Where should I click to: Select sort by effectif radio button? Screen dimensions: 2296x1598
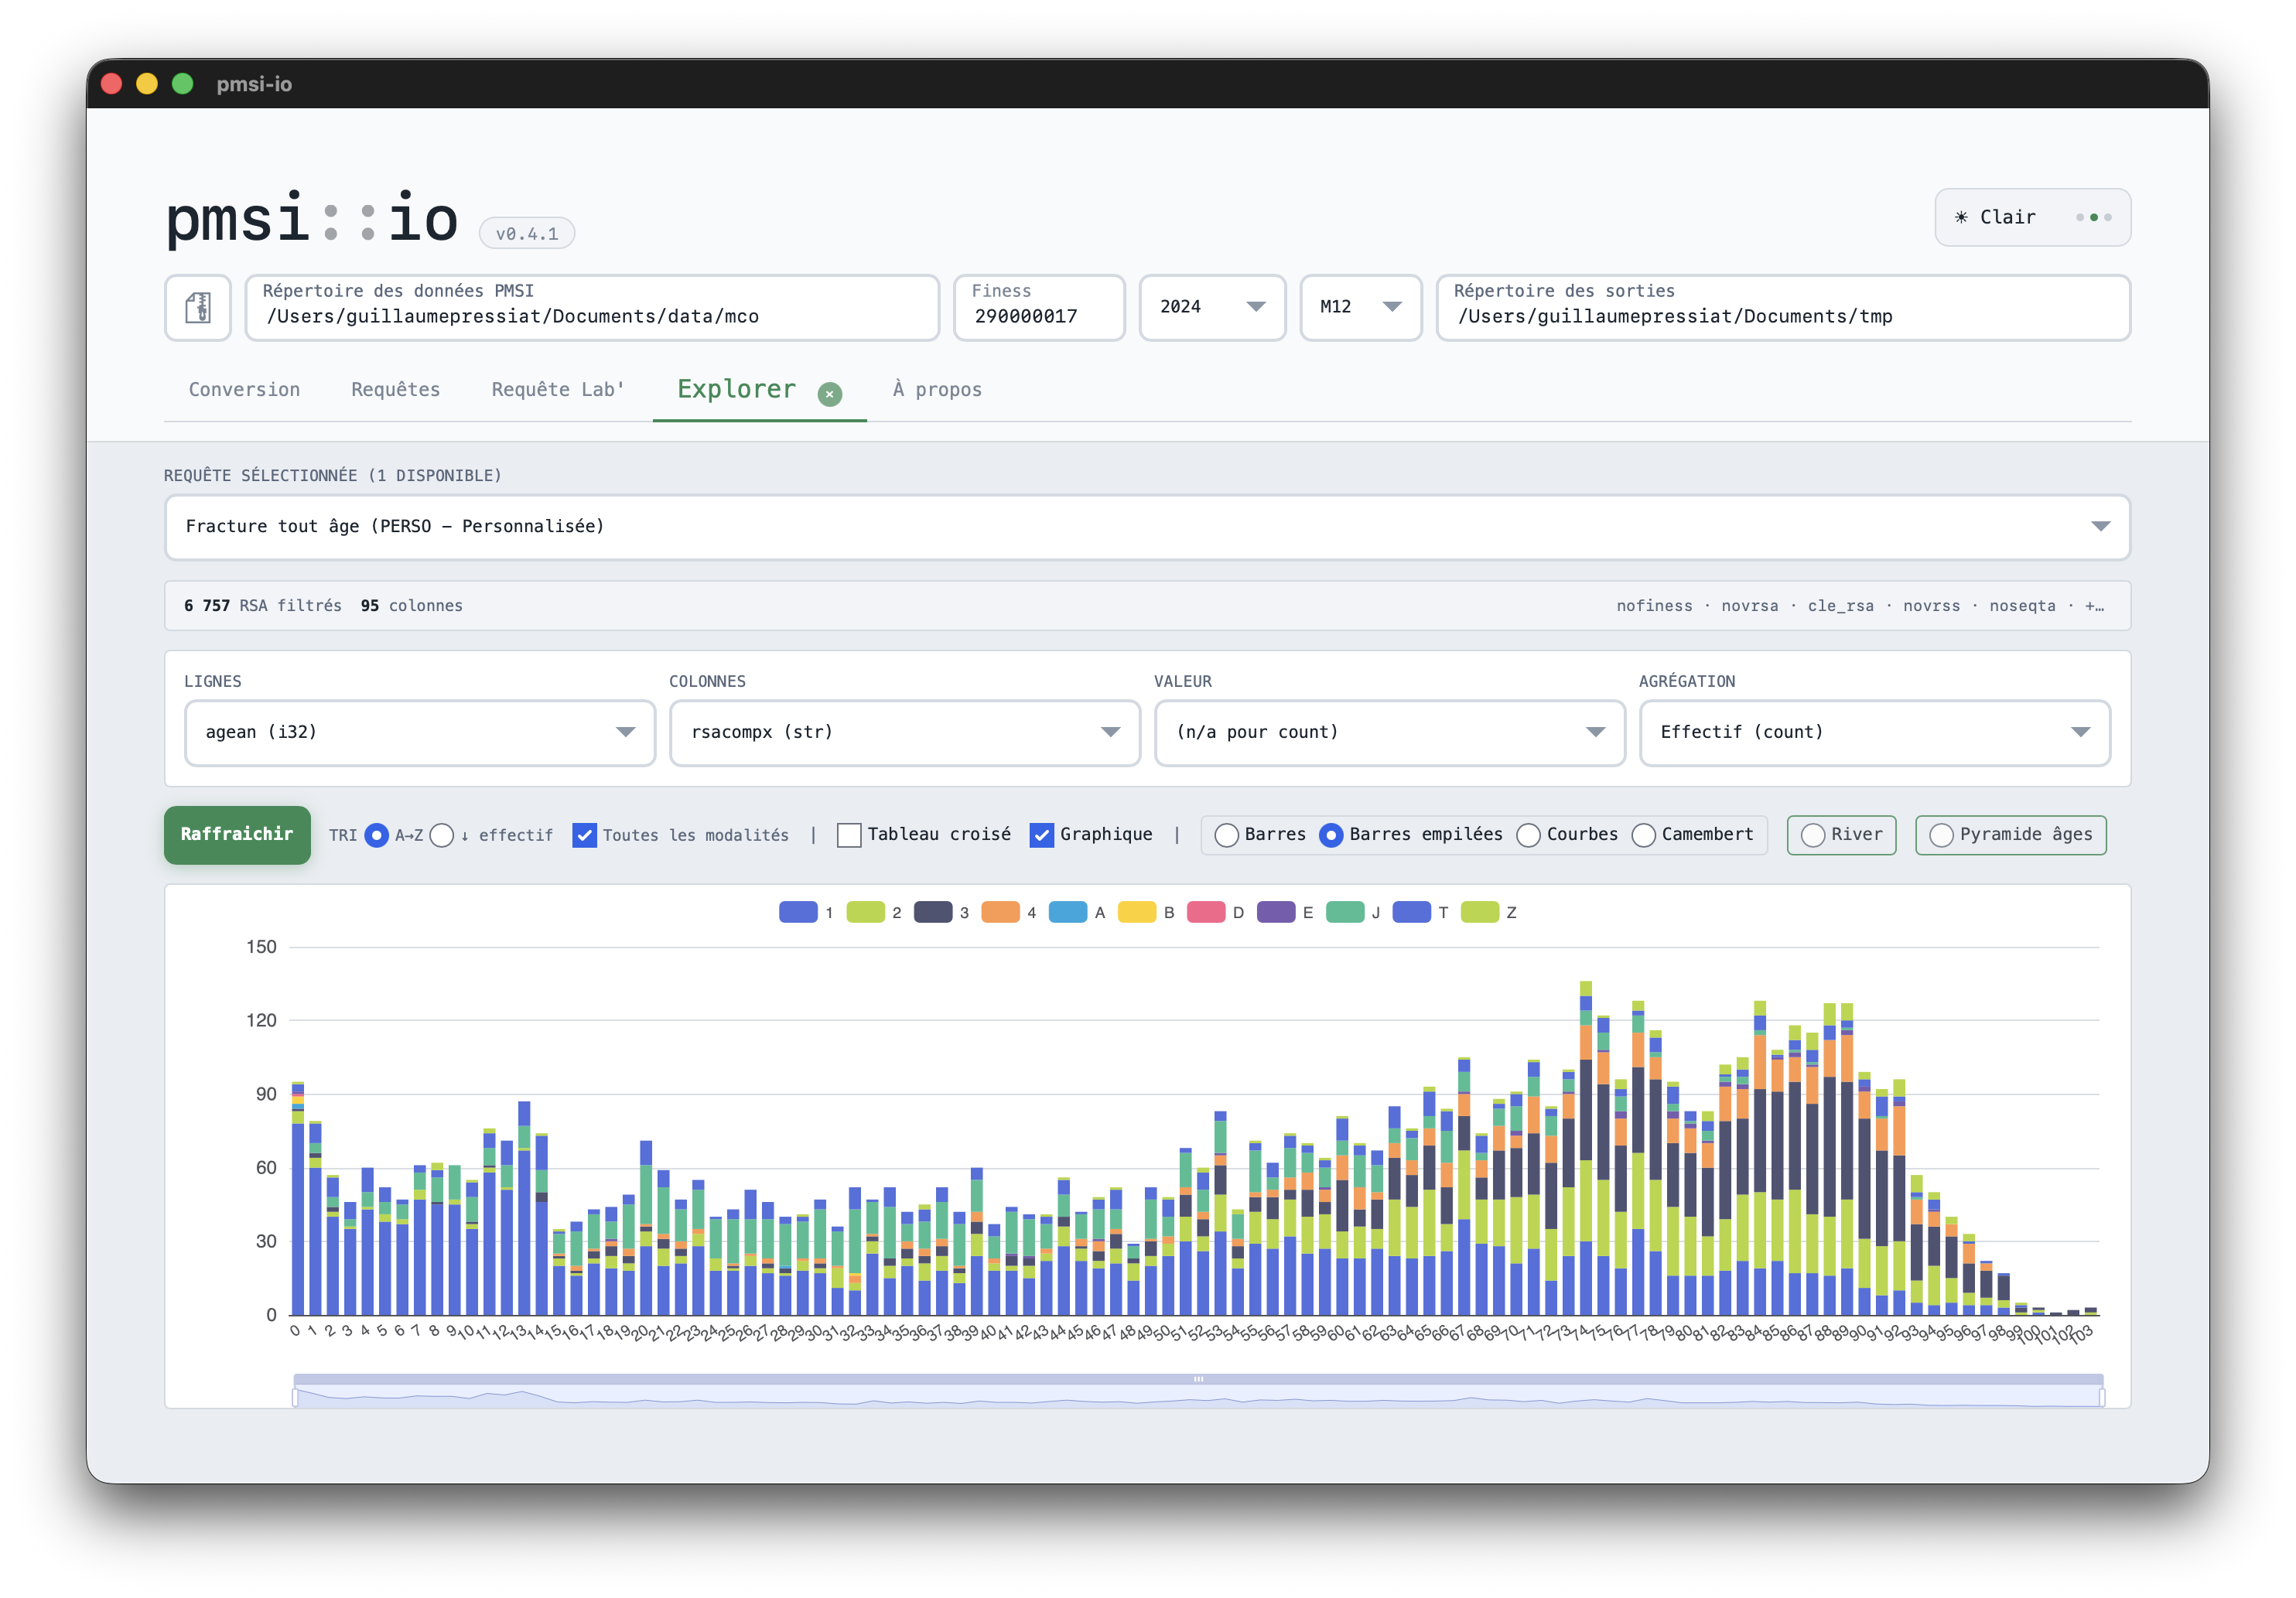point(442,835)
